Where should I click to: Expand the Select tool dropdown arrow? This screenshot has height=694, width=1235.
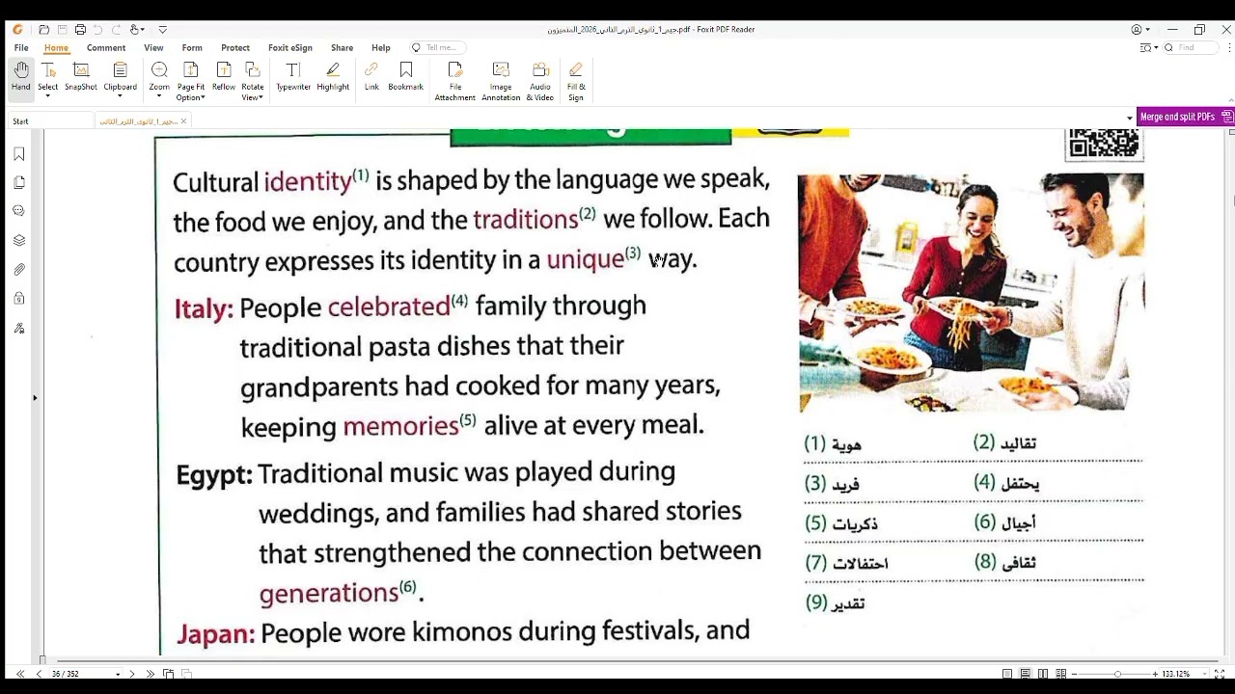(x=48, y=96)
